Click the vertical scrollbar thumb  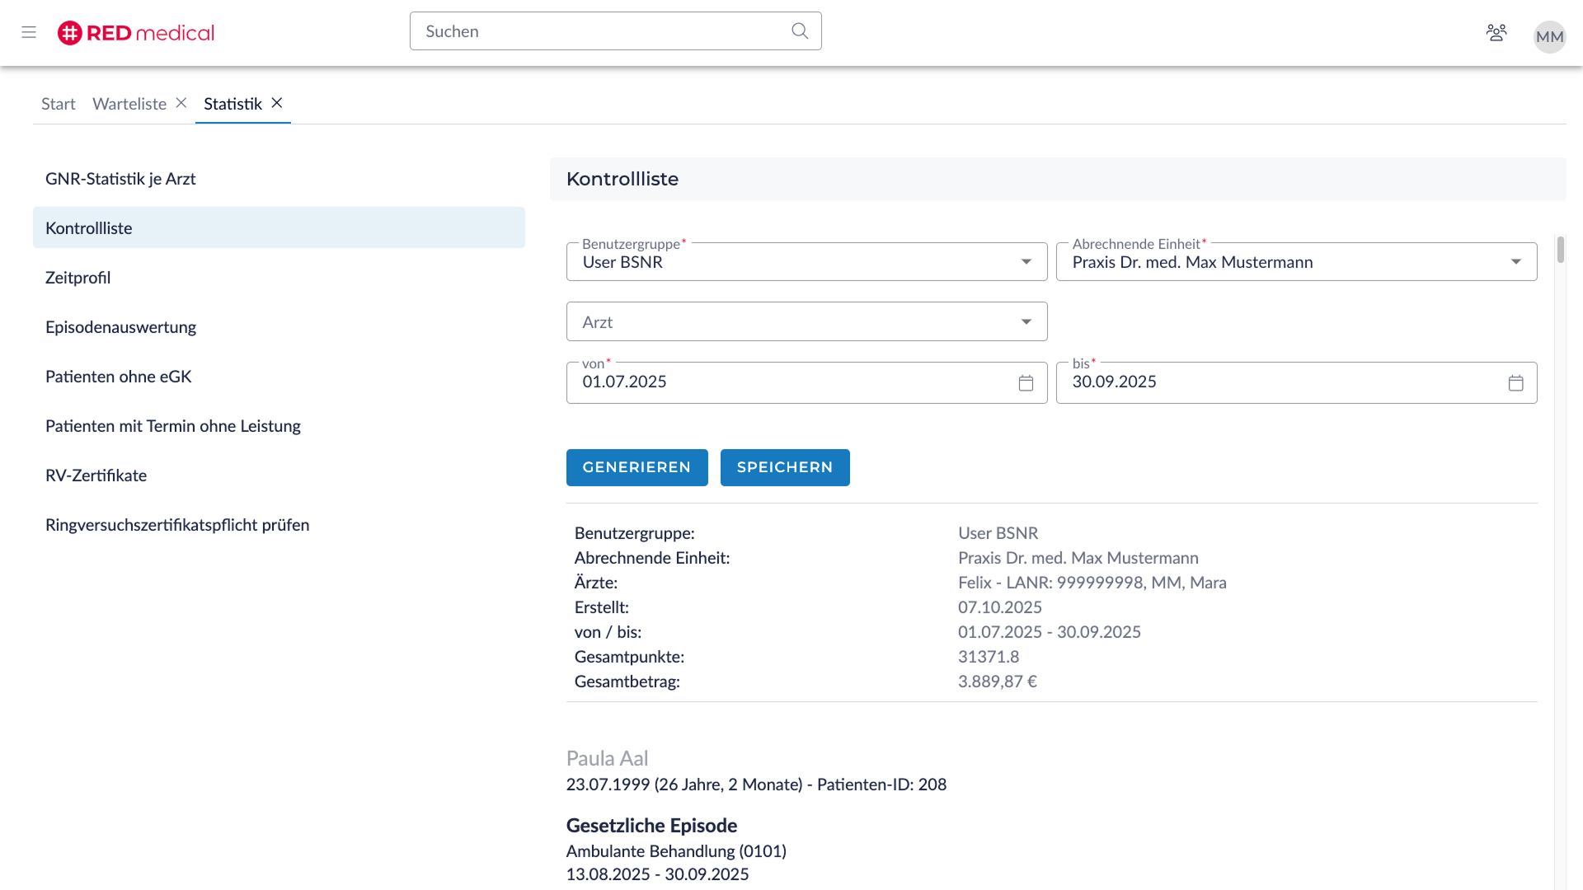tap(1560, 250)
